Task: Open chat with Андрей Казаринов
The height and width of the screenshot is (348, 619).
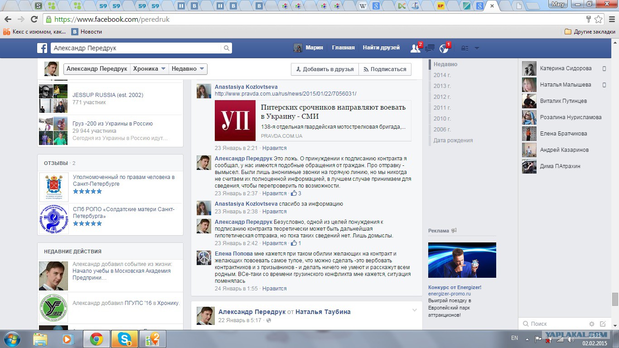Action: (x=564, y=150)
